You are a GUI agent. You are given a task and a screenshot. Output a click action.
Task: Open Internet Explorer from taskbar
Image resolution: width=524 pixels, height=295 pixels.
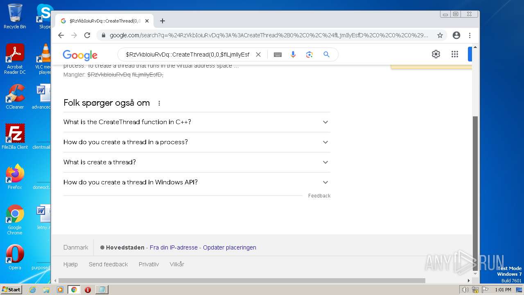(33, 290)
